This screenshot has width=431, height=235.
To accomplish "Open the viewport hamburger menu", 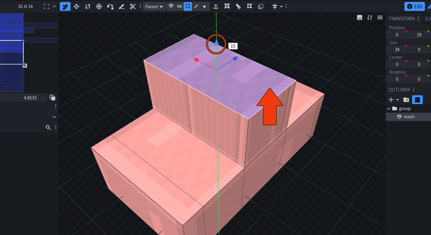I will point(380,18).
